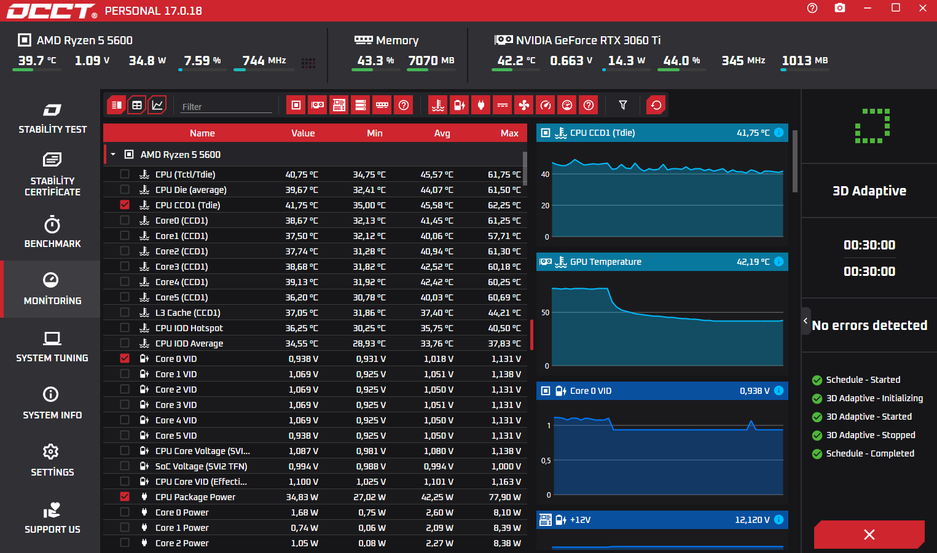Click the 3D Adaptive - Stopped log entry
Image resolution: width=937 pixels, height=553 pixels.
point(871,435)
